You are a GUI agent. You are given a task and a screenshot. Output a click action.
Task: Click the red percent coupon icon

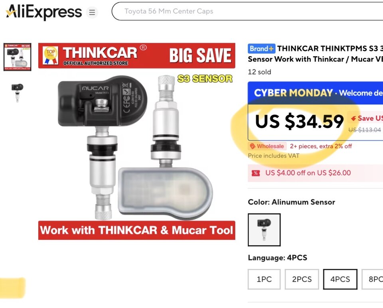255,173
